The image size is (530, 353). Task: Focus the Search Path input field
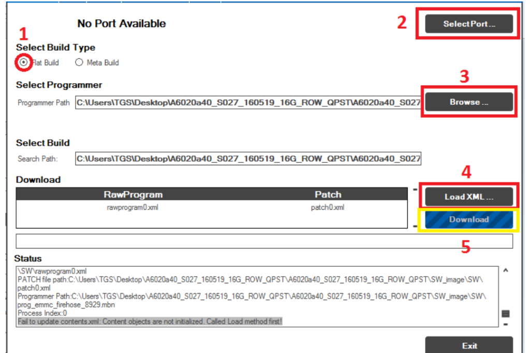(x=248, y=159)
